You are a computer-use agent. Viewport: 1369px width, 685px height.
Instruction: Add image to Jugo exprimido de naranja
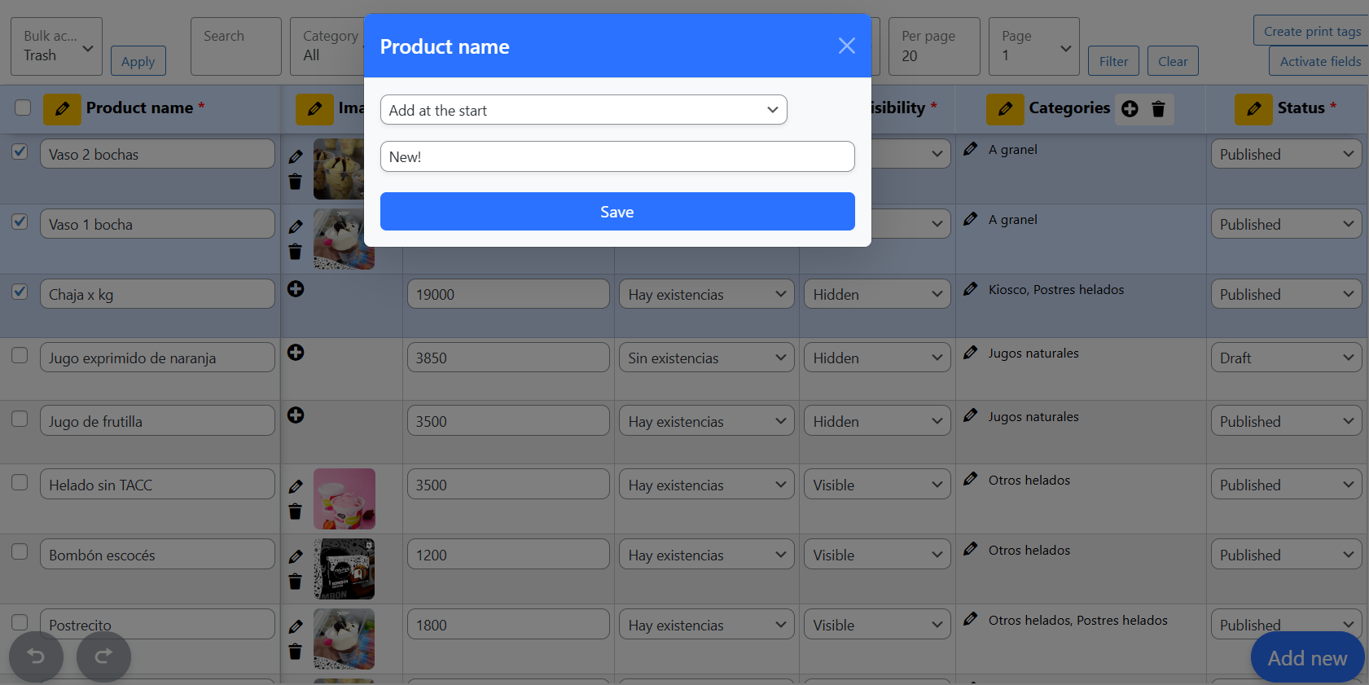(x=296, y=353)
